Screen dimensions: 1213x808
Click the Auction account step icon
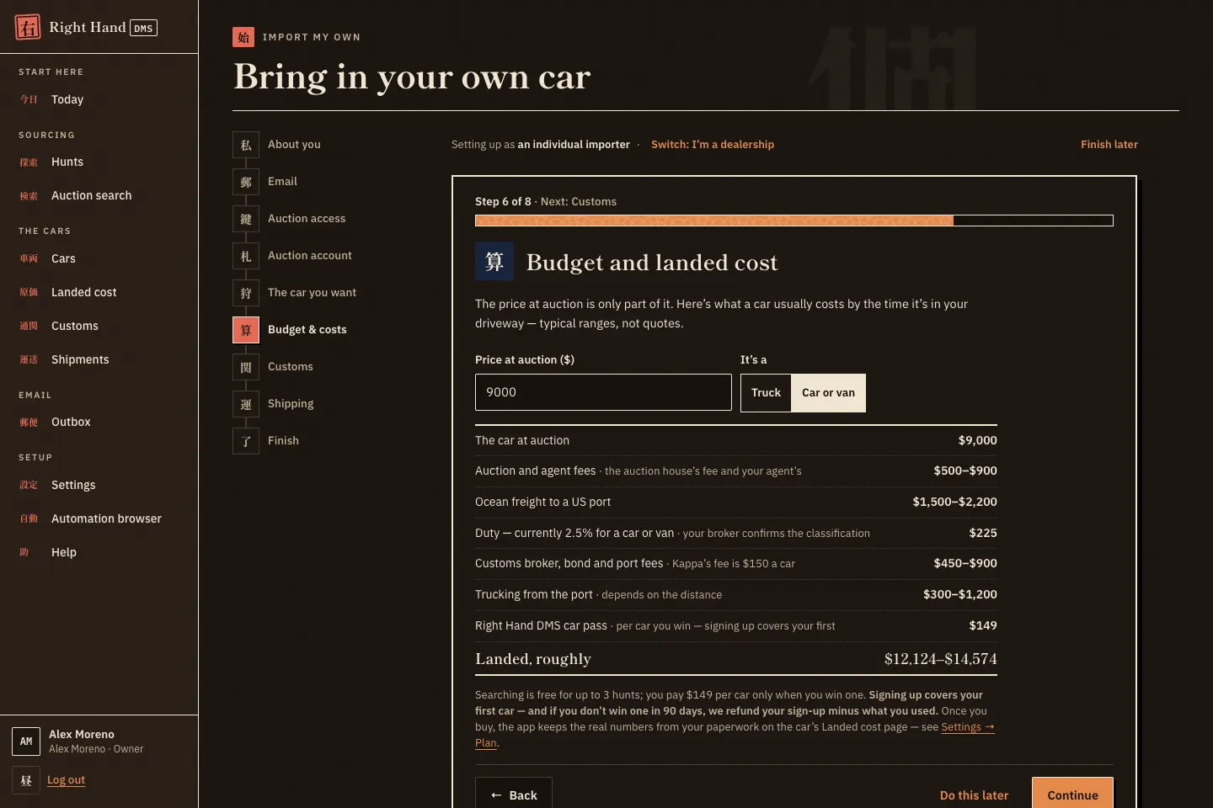coord(246,256)
